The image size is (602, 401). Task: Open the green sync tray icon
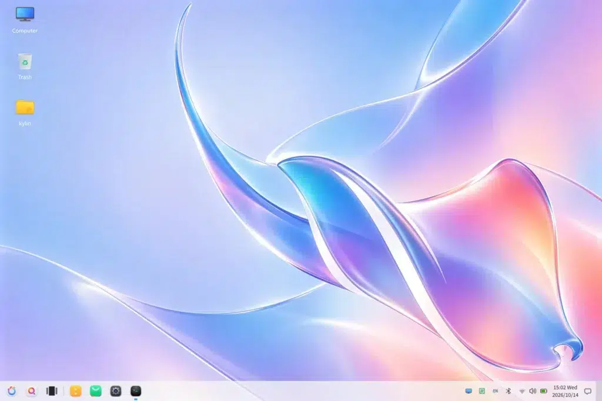point(482,391)
